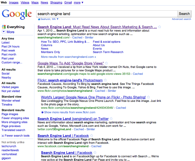
Task: Open Advanced search link
Action: [x=182, y=19]
